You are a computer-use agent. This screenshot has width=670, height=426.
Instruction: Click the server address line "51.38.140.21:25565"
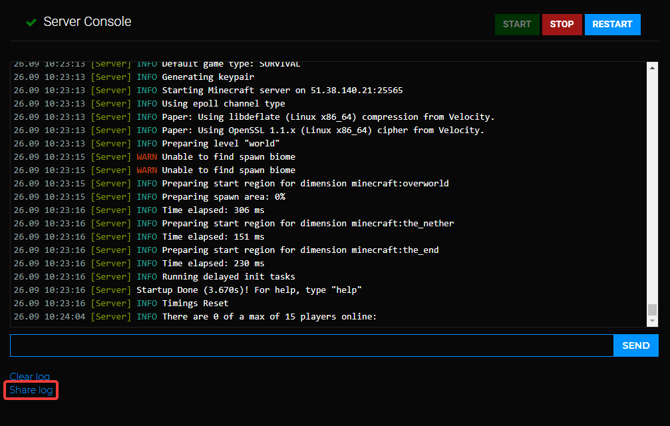208,90
